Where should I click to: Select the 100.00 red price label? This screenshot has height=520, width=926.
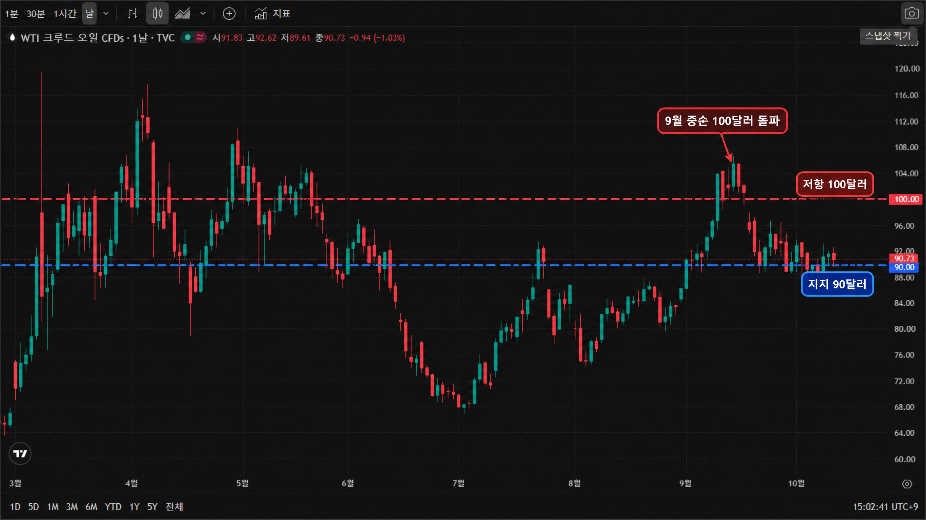[905, 199]
